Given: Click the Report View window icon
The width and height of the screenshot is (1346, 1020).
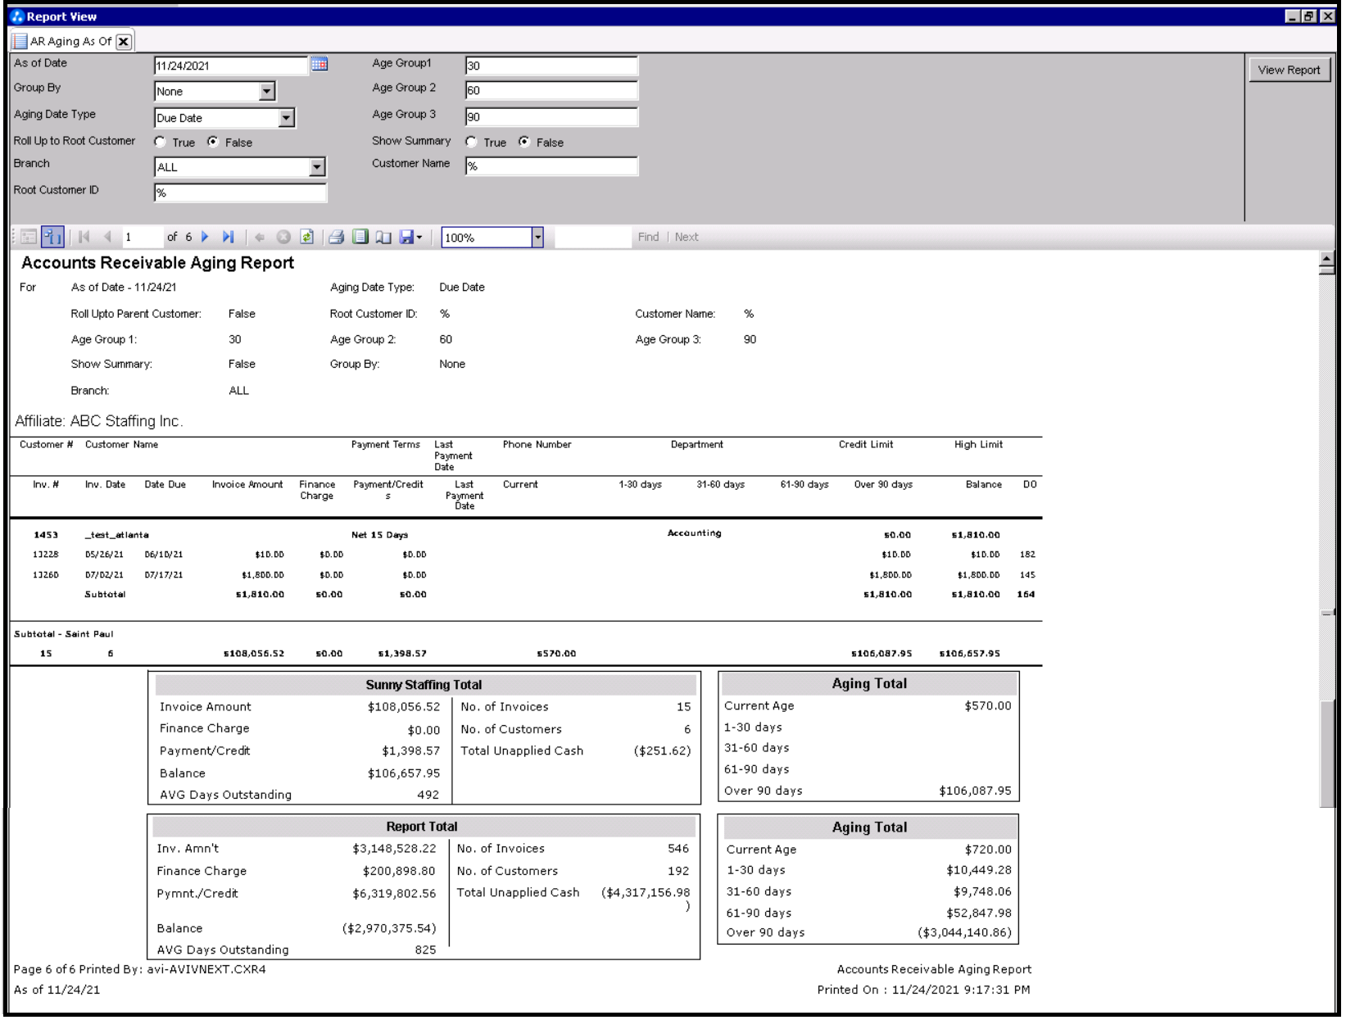Looking at the screenshot, I should pos(17,16).
